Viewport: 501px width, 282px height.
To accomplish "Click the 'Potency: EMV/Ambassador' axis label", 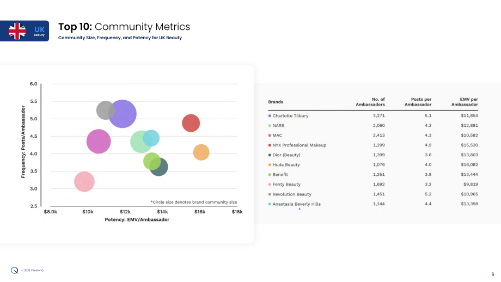I will (x=137, y=220).
